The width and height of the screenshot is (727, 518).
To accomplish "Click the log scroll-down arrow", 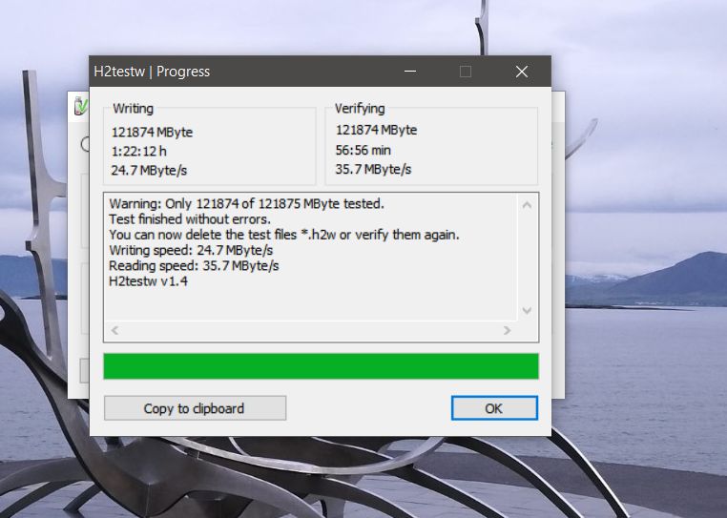I will click(x=527, y=310).
